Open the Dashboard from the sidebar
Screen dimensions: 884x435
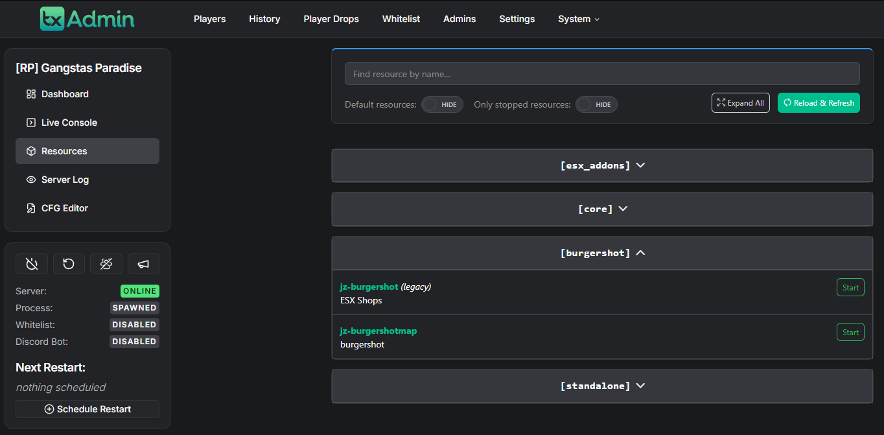point(65,94)
